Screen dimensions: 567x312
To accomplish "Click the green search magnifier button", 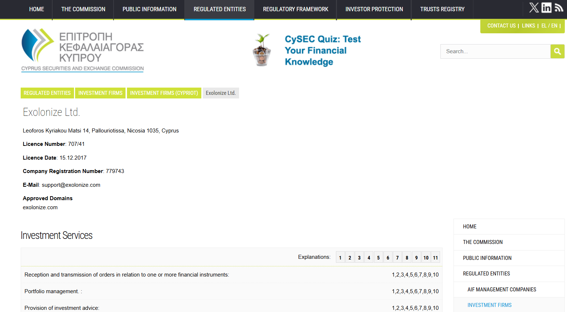I will point(558,51).
